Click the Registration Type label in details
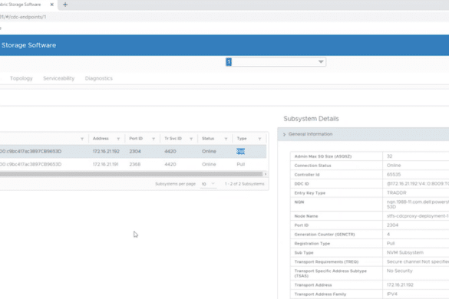This screenshot has height=299, width=449. 312,244
